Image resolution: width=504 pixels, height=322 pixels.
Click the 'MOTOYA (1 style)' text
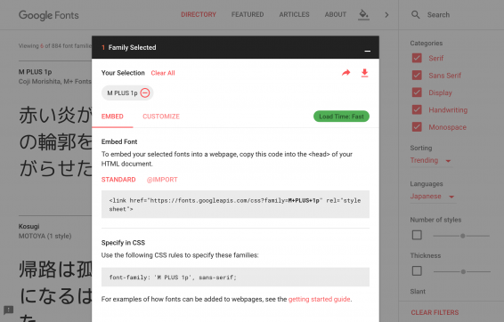[x=45, y=237]
